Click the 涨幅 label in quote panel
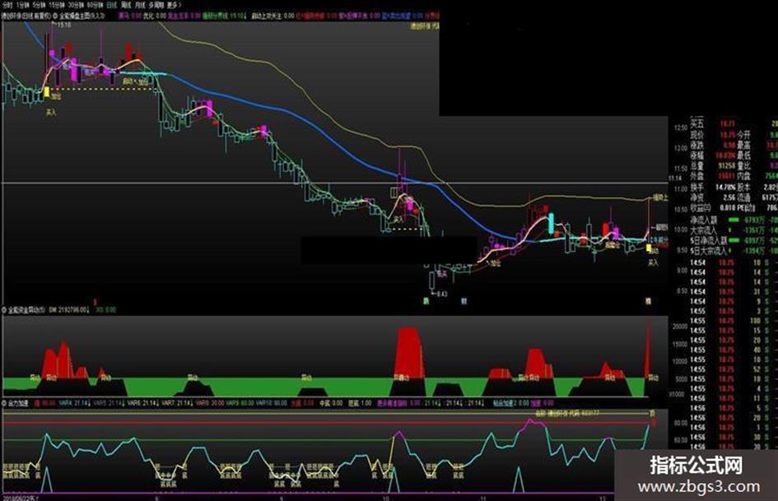This screenshot has width=778, height=501. (x=696, y=155)
